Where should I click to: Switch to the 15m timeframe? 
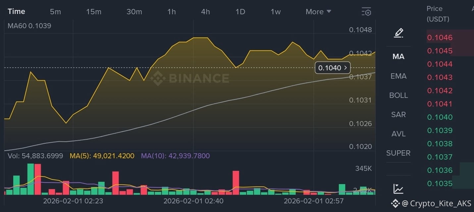pos(94,12)
